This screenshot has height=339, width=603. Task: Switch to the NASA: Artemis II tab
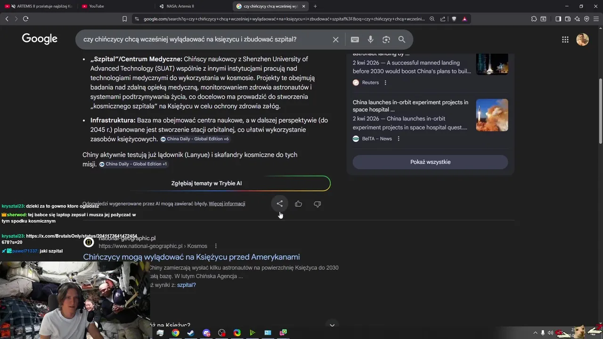[x=193, y=6]
